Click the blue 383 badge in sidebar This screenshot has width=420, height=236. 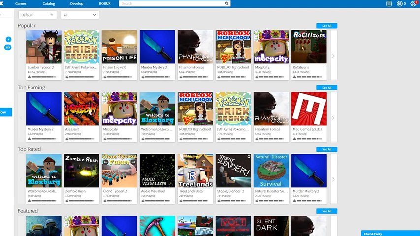[8, 47]
